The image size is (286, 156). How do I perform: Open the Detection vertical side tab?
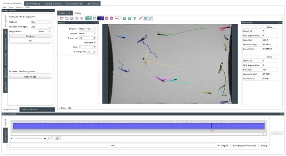[5, 86]
